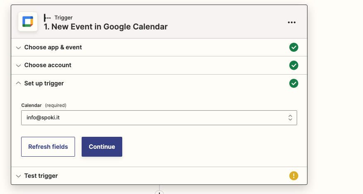
Task: Click the green checkmark for Choose app & event
Action: (294, 47)
